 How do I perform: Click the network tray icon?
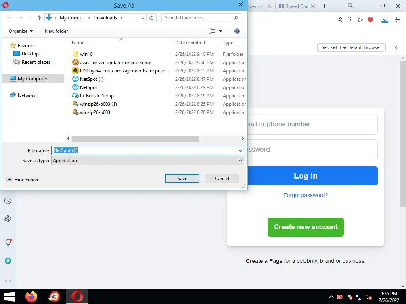(x=359, y=297)
